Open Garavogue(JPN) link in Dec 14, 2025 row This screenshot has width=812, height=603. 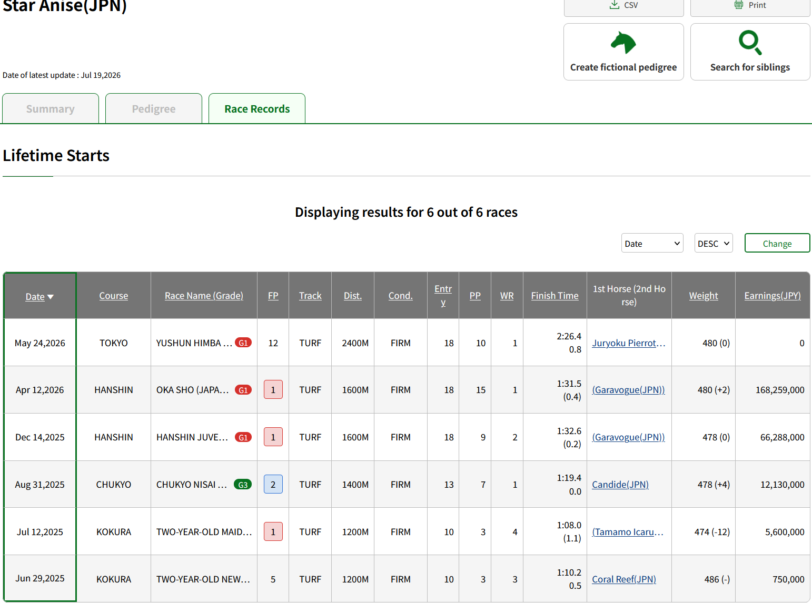tap(628, 437)
